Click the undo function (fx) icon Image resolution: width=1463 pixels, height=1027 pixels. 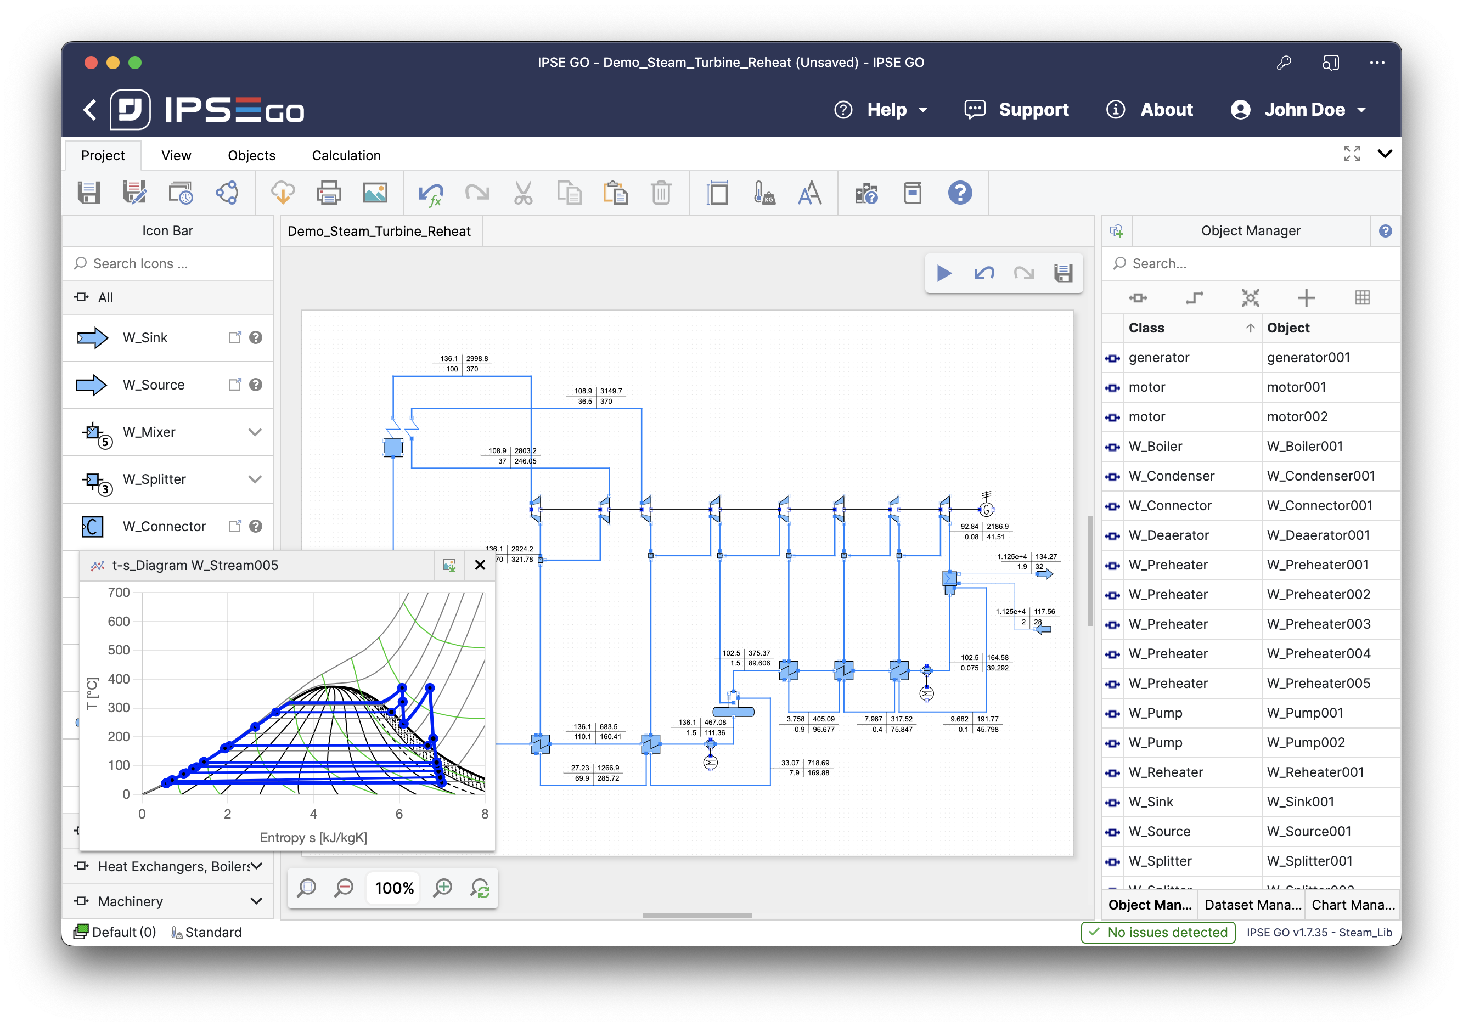coord(432,193)
